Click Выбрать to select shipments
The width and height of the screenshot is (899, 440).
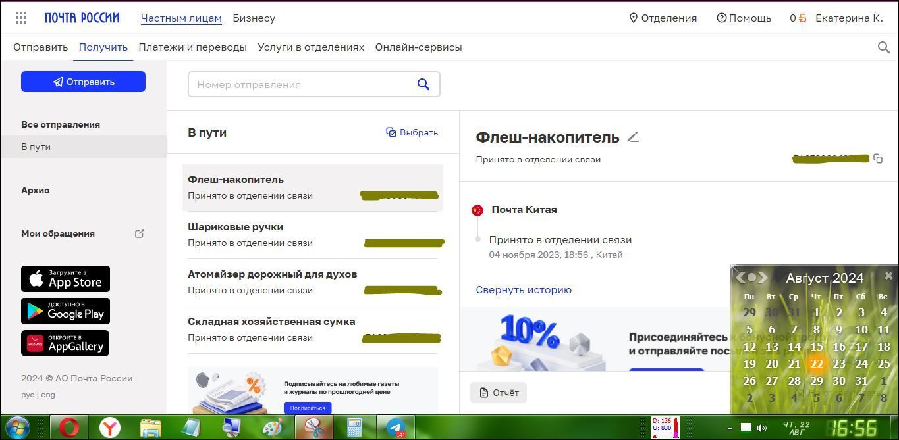click(412, 132)
